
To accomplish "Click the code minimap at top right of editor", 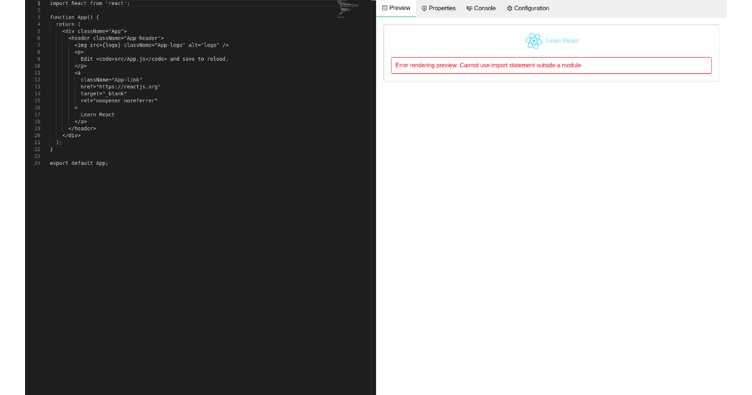I will click(x=345, y=9).
